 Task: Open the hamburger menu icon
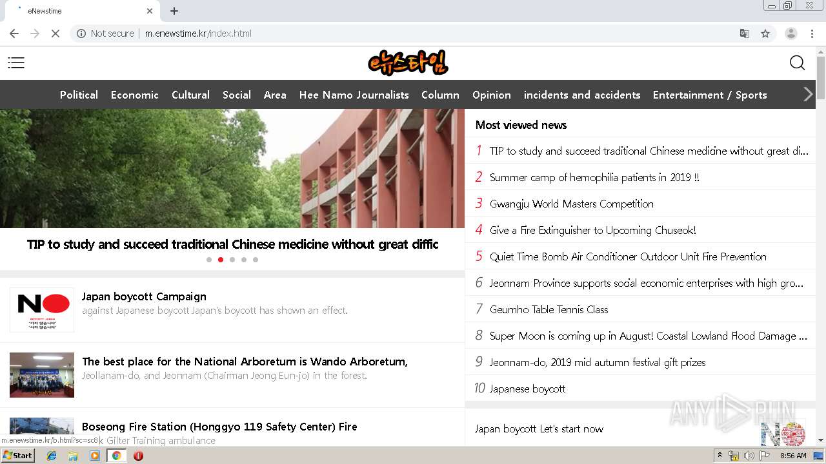(16, 63)
